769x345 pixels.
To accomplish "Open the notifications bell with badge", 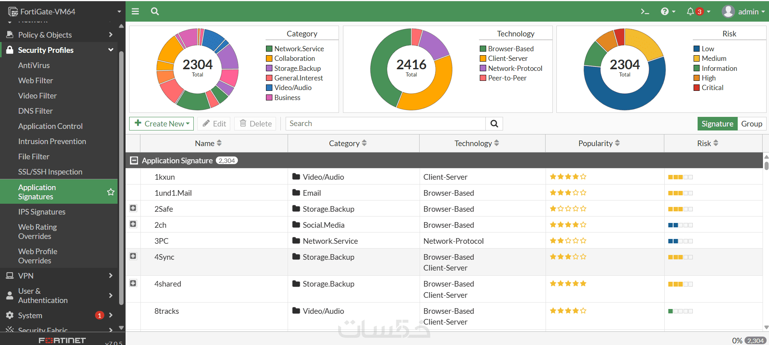I will (x=698, y=12).
